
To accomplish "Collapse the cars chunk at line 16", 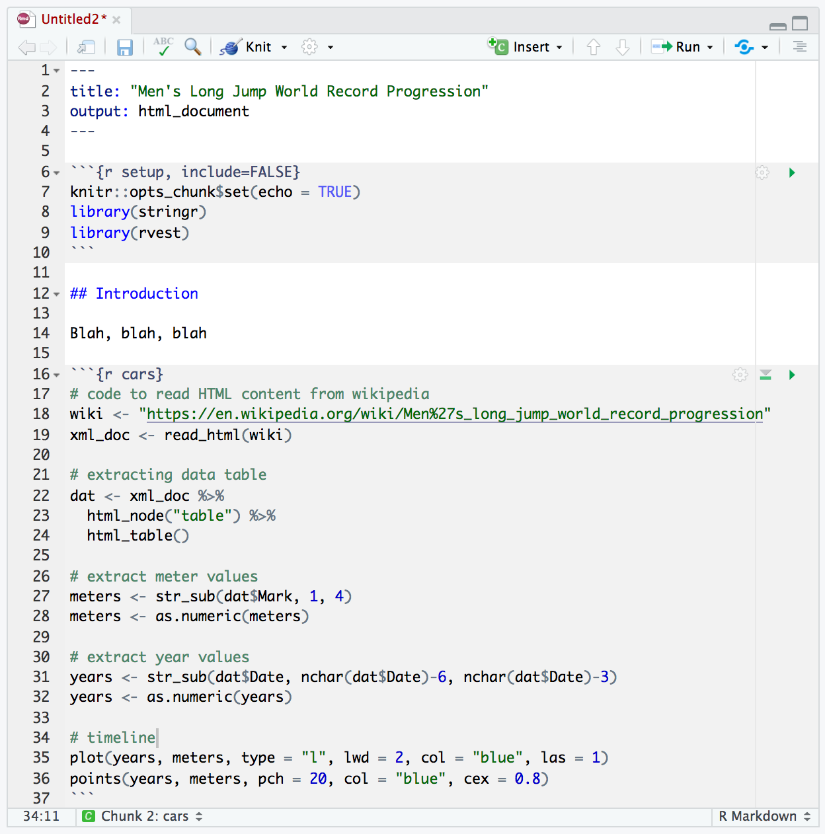I will [57, 375].
